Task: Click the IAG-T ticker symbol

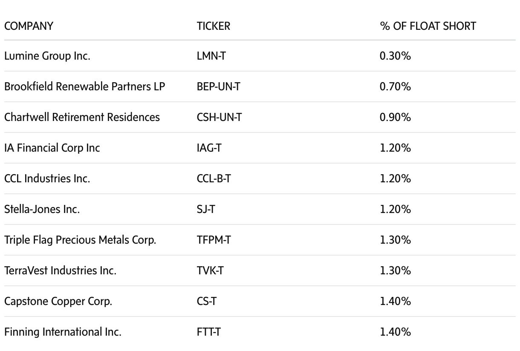Action: tap(209, 148)
